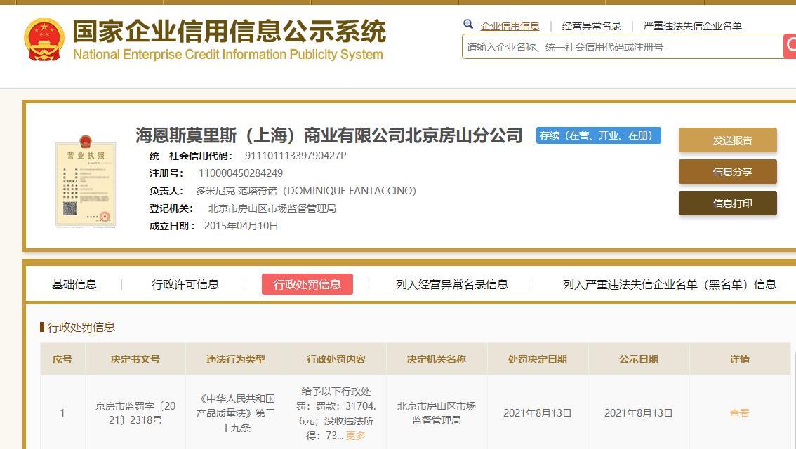The height and width of the screenshot is (449, 796).
Task: Click the 序号 column header
Action: point(62,359)
